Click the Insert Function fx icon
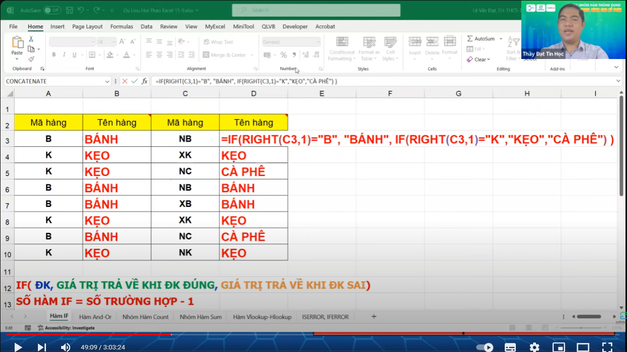The width and height of the screenshot is (627, 352). tap(144, 81)
